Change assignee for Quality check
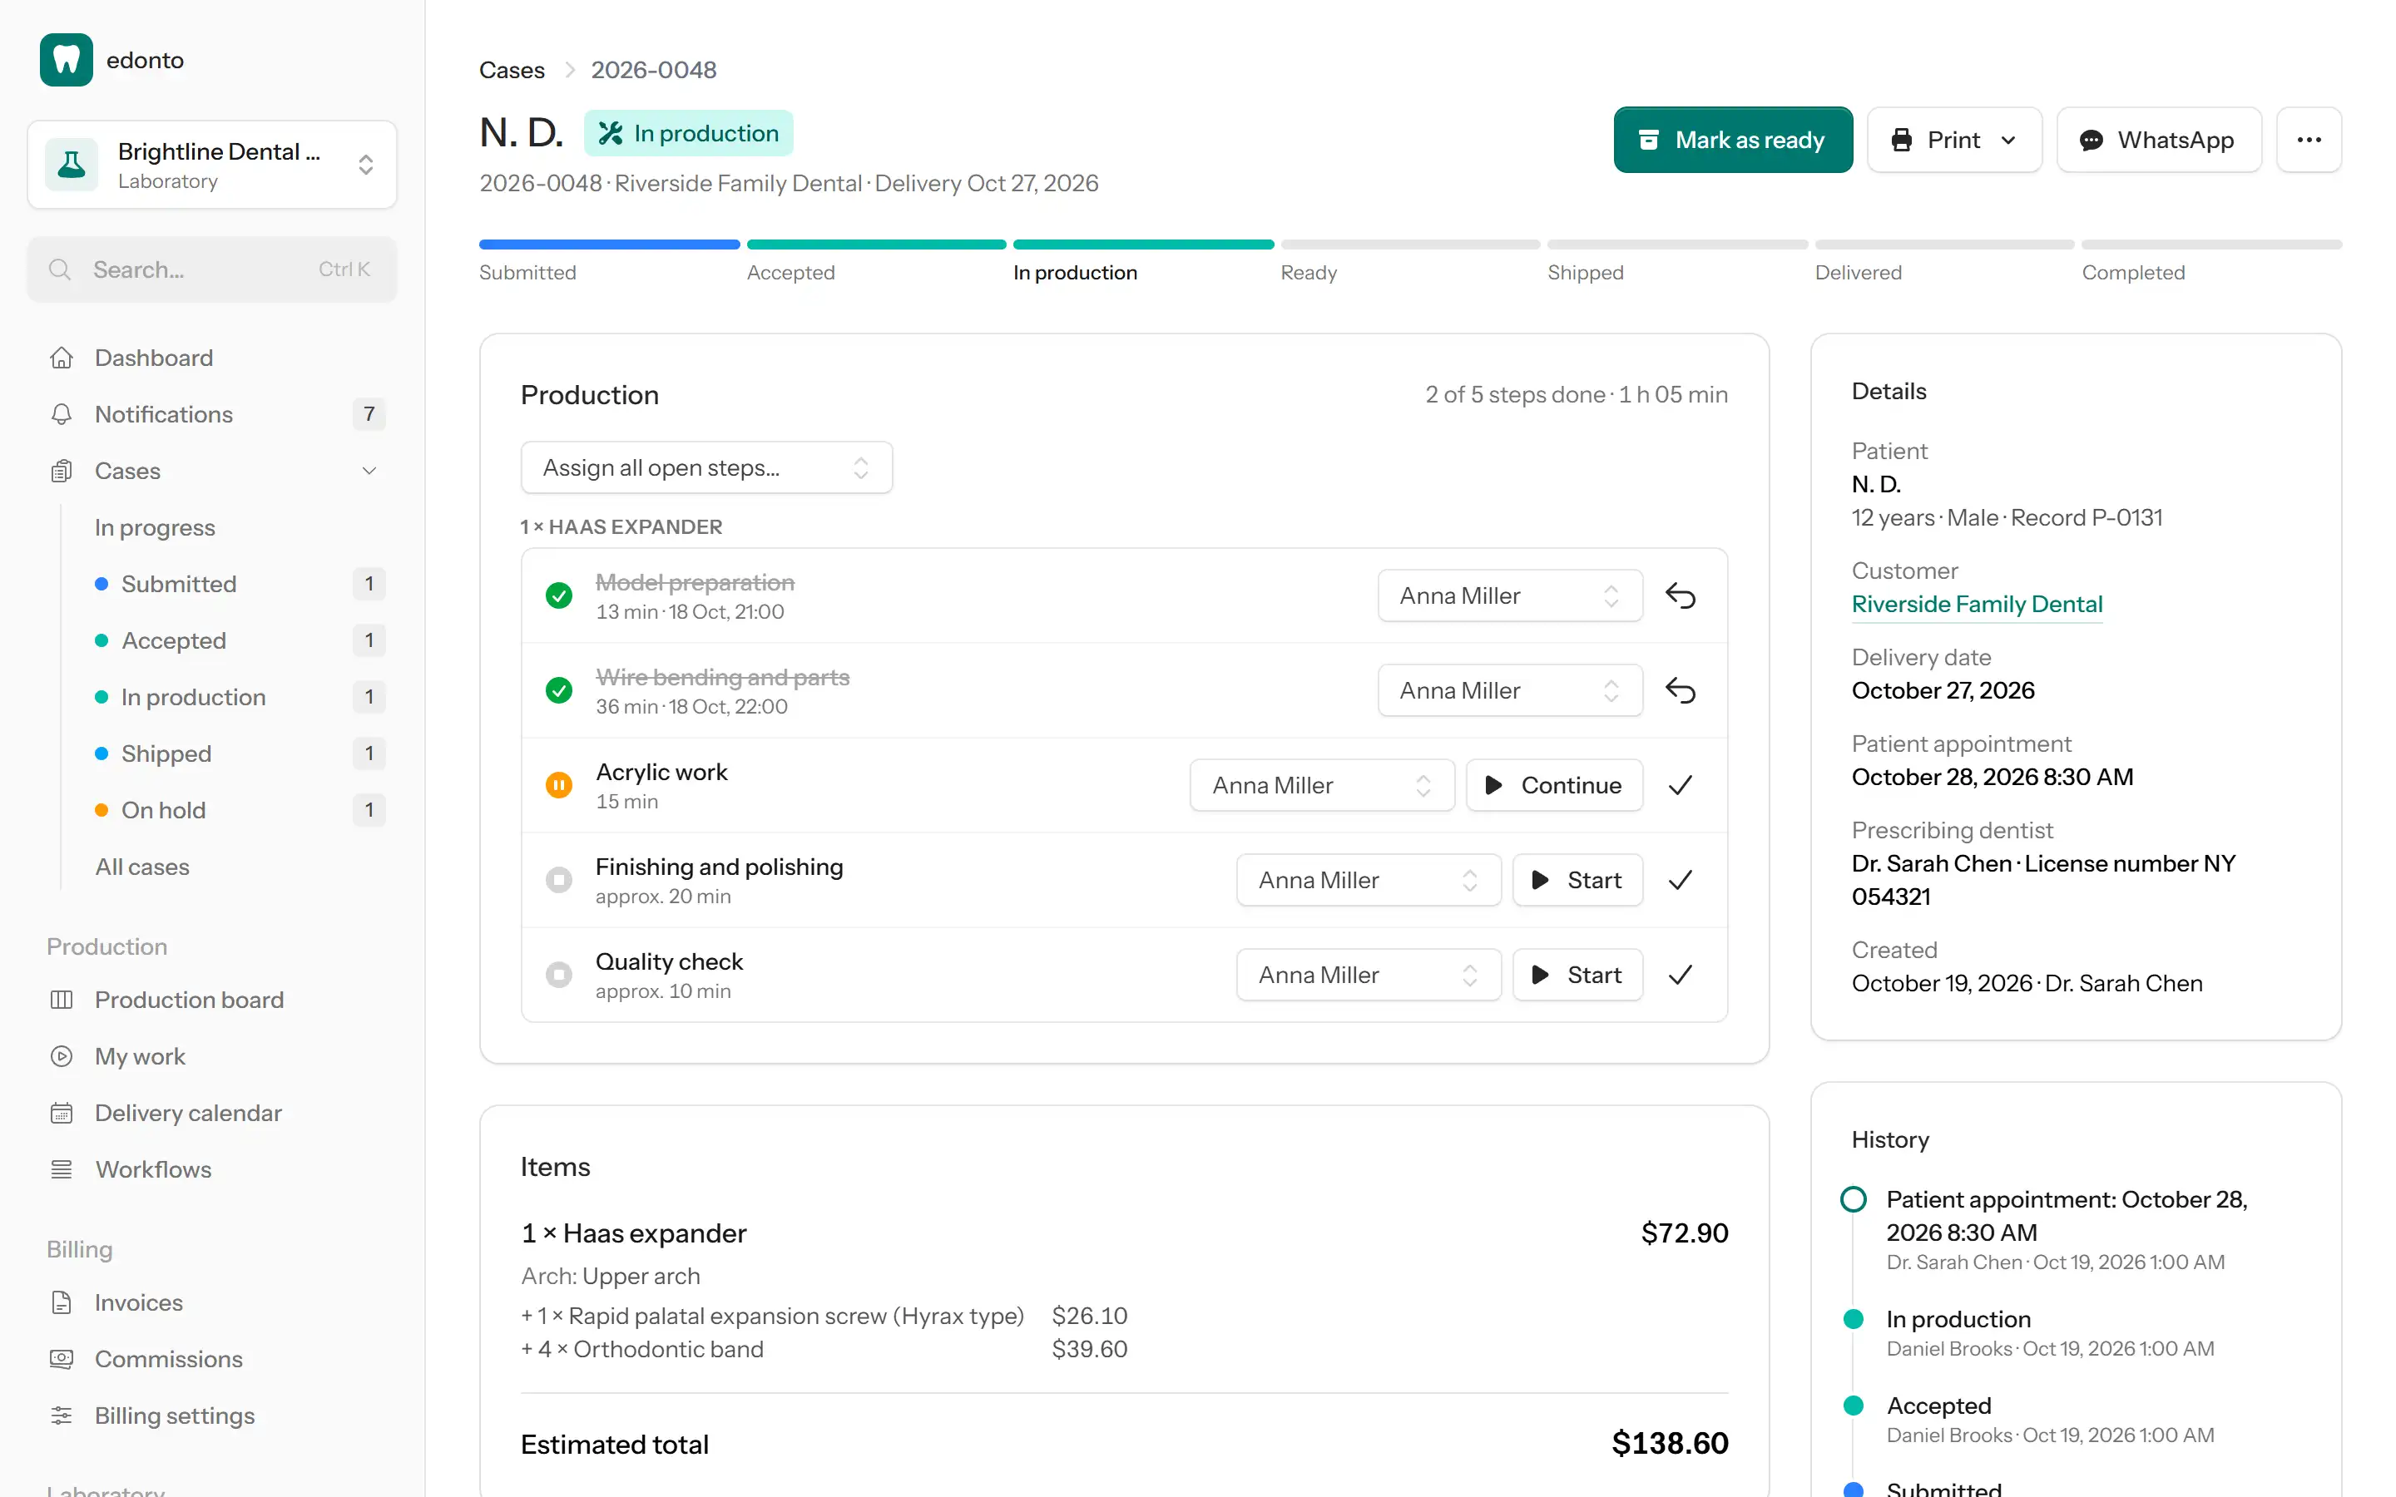The width and height of the screenshot is (2396, 1497). 1369,976
